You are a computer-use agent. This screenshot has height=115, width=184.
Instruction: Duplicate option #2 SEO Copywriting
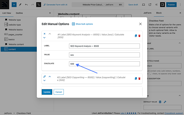click(x=136, y=79)
